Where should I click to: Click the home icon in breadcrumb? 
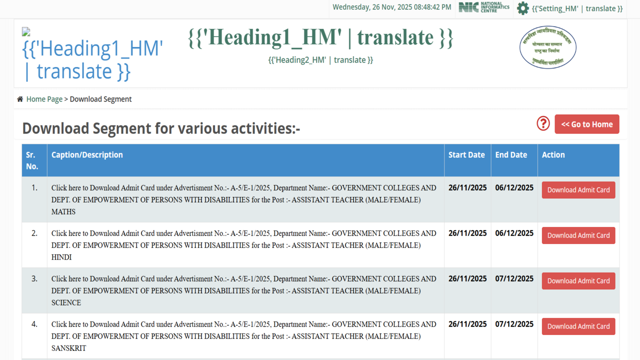pos(20,99)
